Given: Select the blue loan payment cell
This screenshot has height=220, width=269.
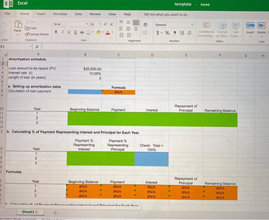Looking at the screenshot, I should [85, 92].
